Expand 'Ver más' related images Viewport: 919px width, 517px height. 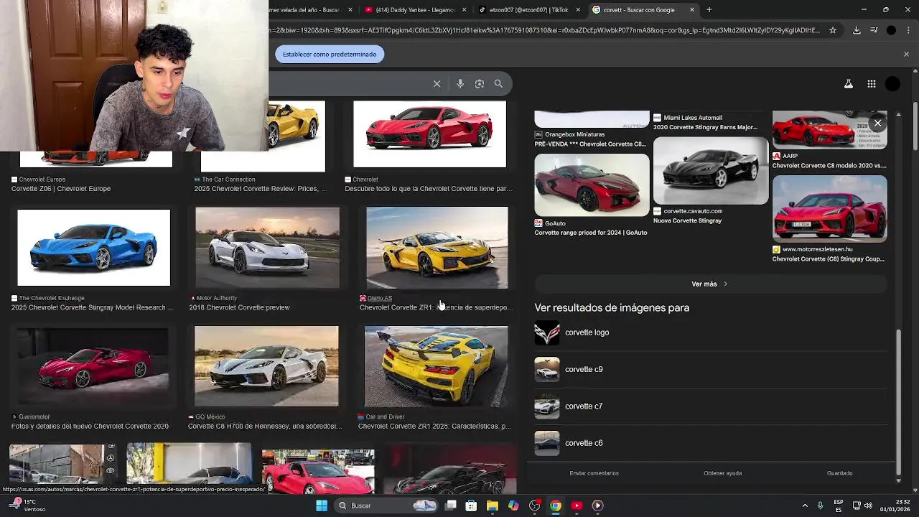(711, 284)
